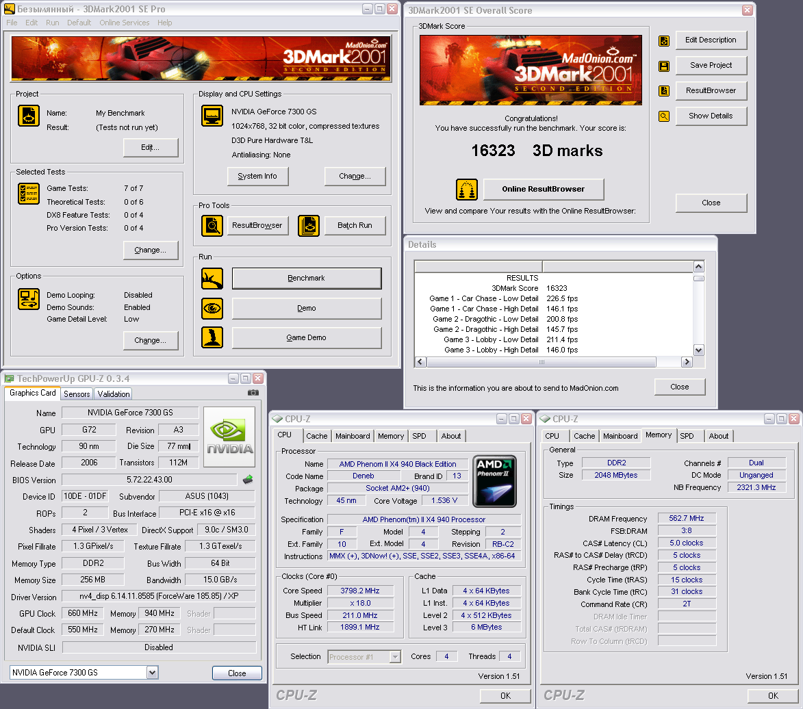Click the Project icon beside My Benchmark

click(x=29, y=116)
